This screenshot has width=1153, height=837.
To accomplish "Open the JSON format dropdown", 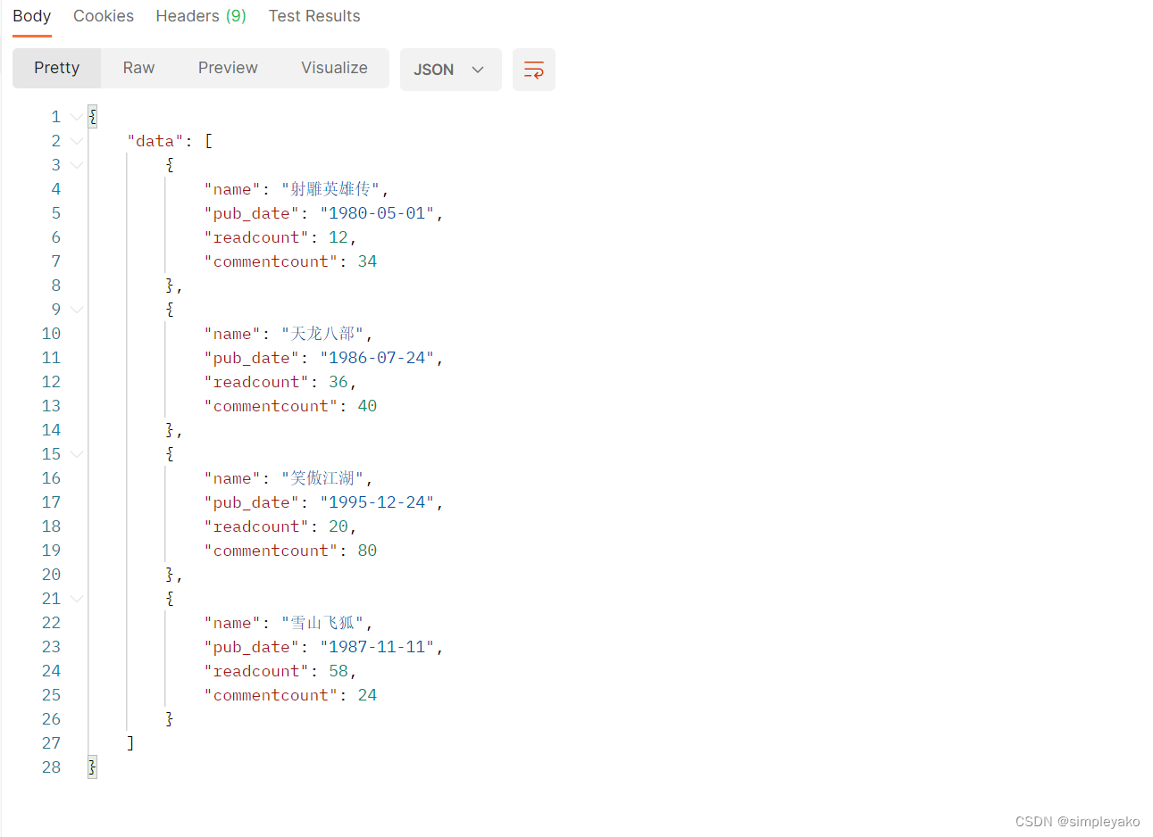I will pos(450,69).
